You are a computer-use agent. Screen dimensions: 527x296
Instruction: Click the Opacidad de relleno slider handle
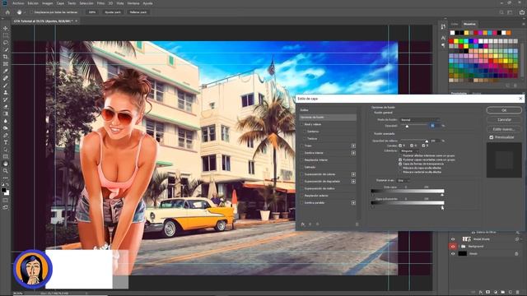click(427, 141)
